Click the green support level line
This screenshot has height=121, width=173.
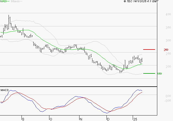(x=149, y=73)
